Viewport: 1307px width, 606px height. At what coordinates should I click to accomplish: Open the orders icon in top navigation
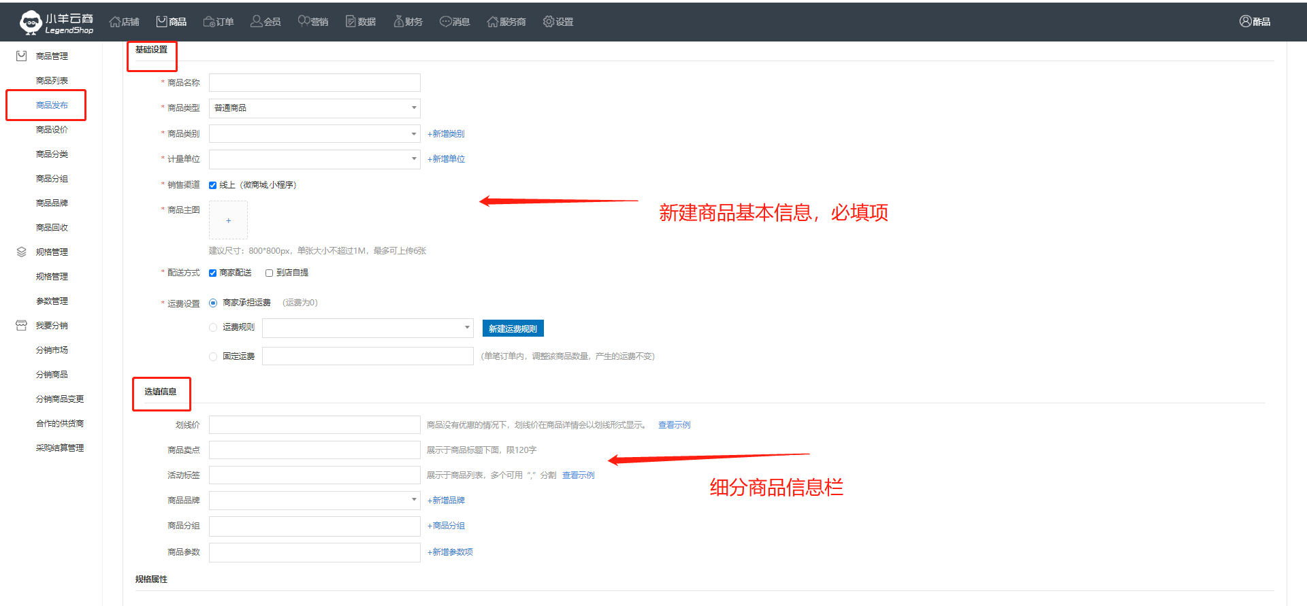click(x=209, y=22)
